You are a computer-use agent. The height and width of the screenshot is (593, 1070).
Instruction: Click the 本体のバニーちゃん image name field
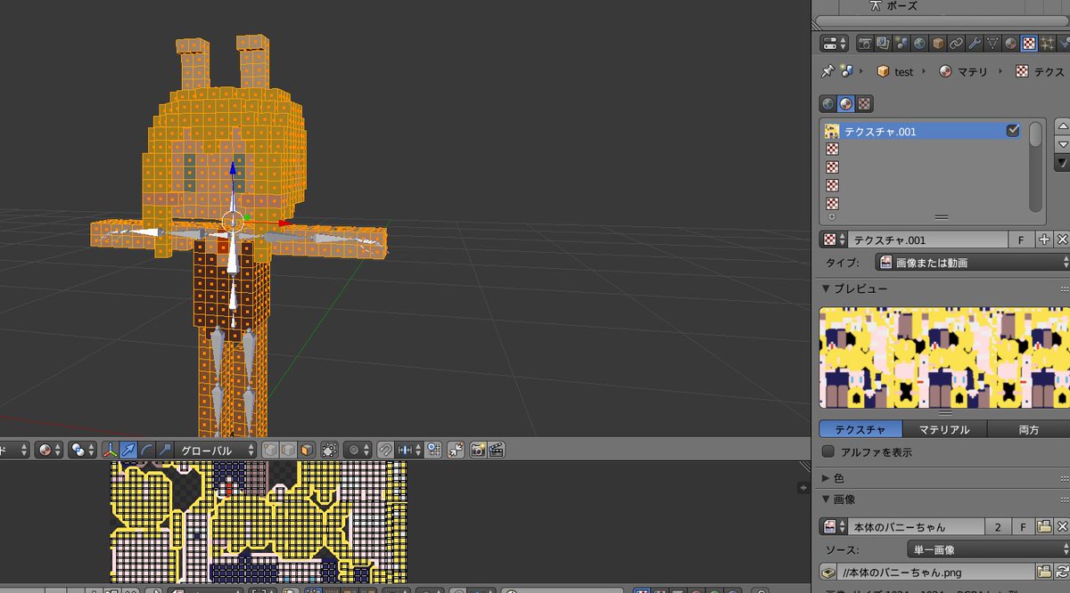(916, 526)
